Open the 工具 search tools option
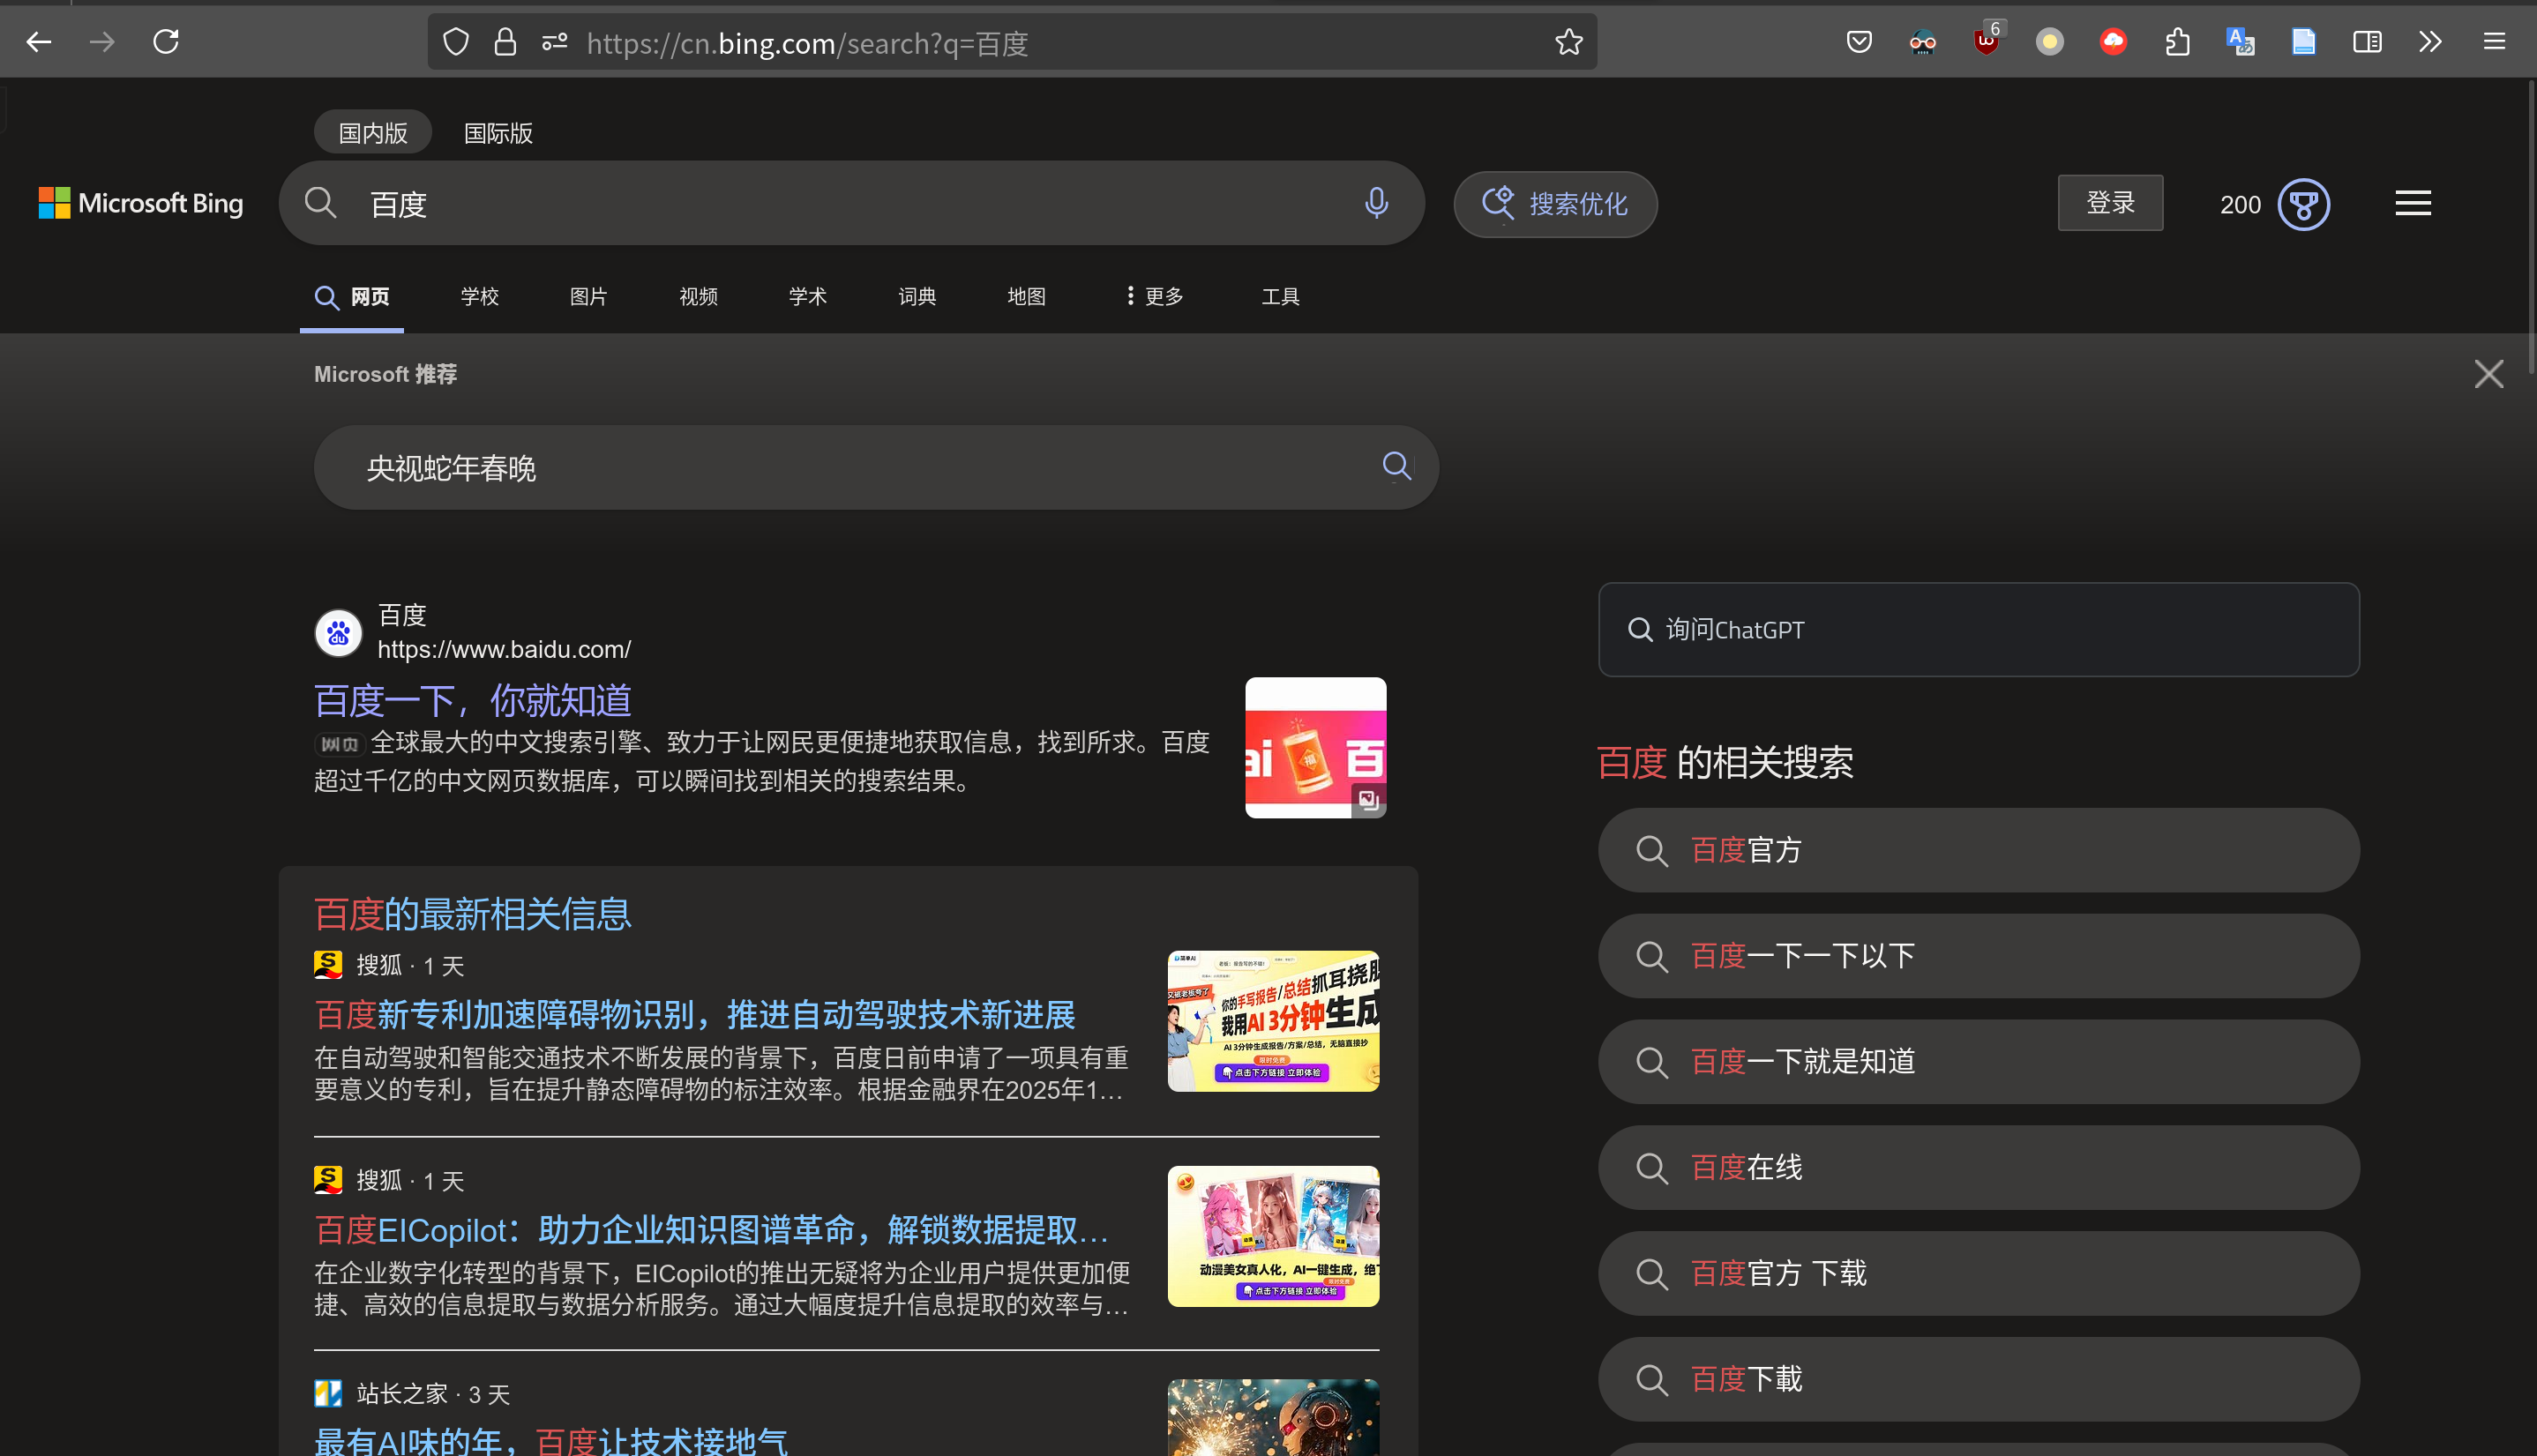Viewport: 2537px width, 1456px height. 1280,296
